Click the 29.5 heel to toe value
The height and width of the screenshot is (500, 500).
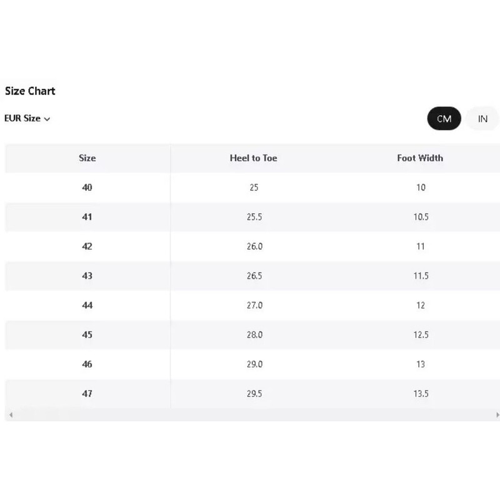coord(254,394)
